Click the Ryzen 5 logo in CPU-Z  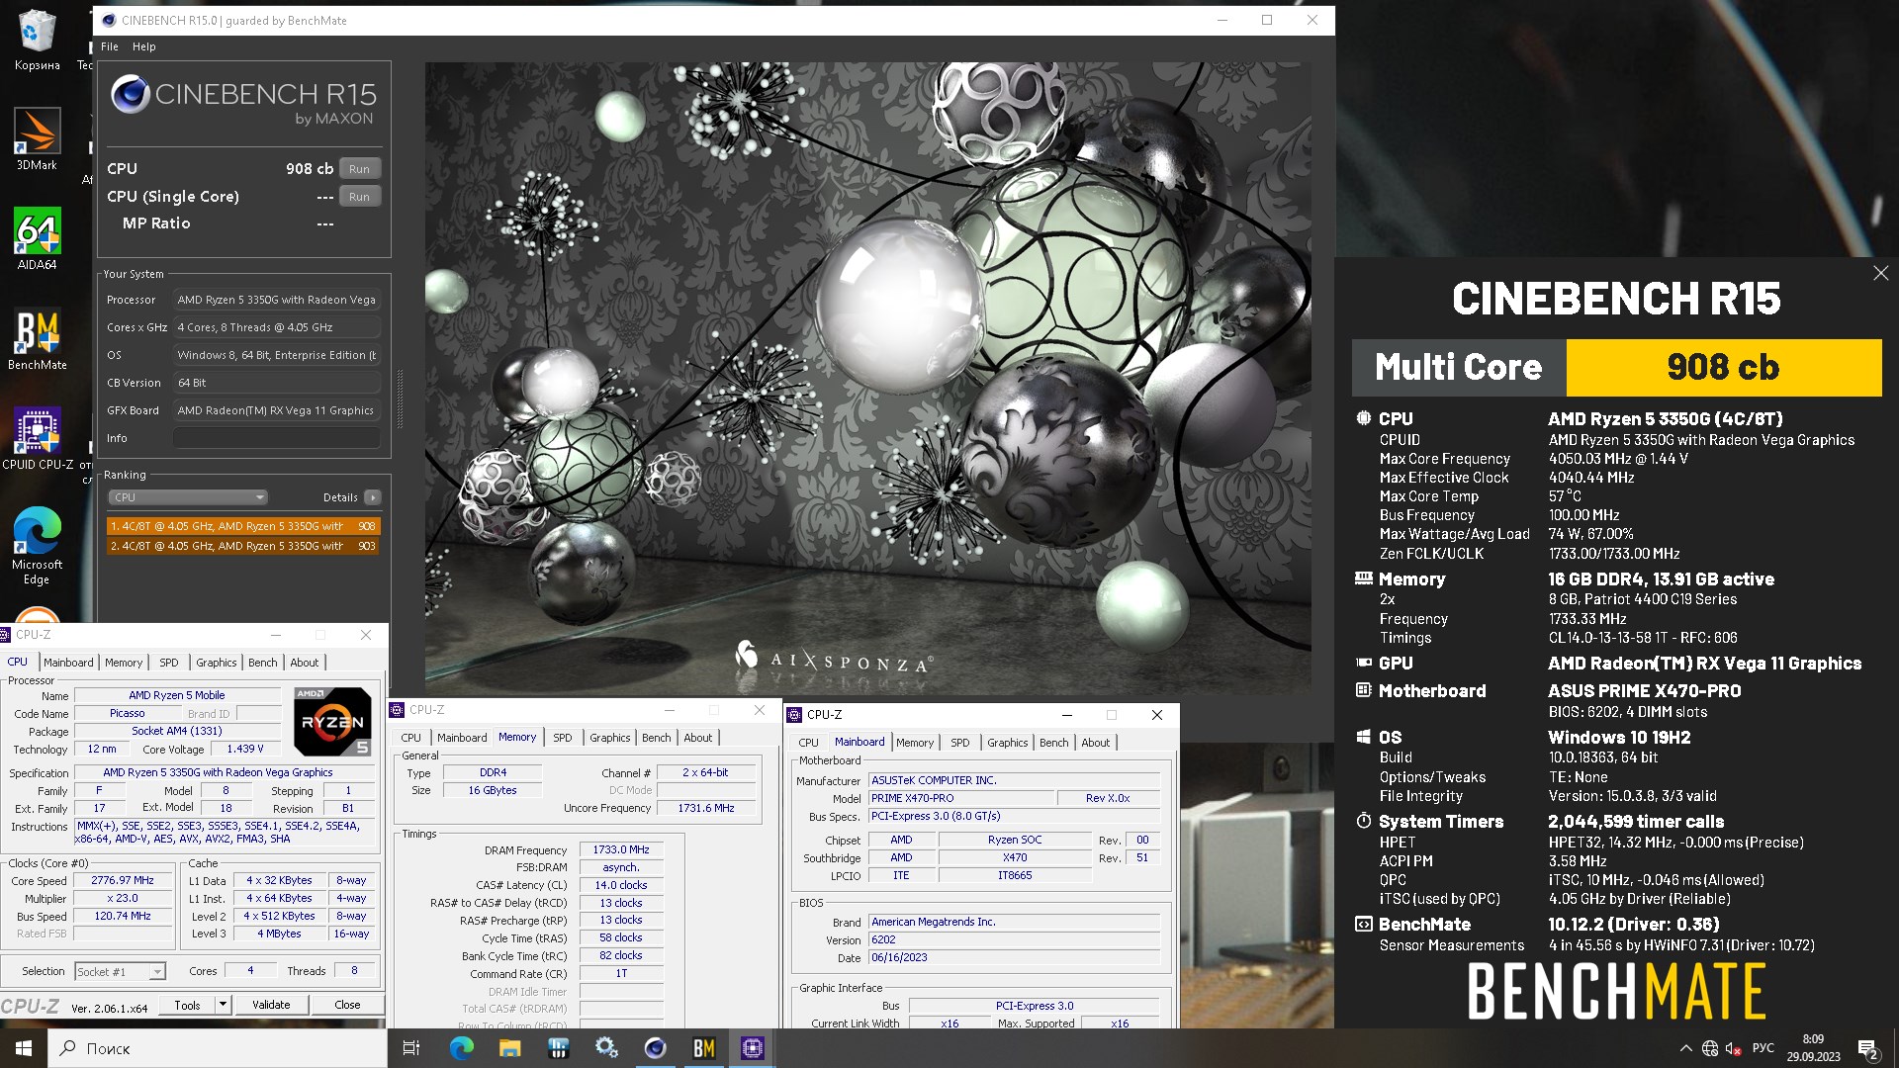point(333,722)
